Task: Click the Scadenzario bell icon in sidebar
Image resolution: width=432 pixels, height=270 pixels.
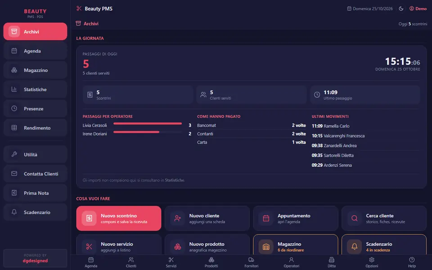Action: click(14, 212)
